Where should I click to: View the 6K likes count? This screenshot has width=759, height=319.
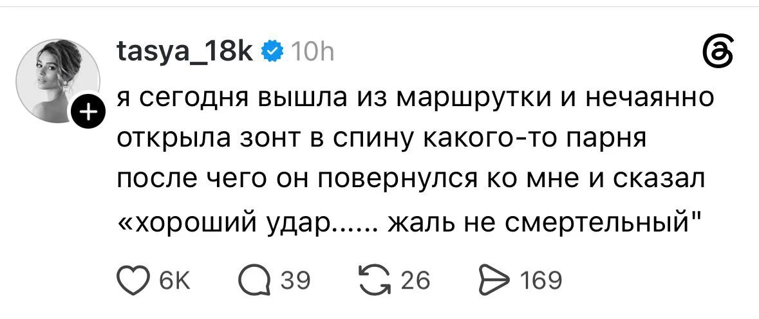point(172,280)
